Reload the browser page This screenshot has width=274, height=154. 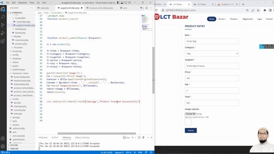(x=156, y=10)
